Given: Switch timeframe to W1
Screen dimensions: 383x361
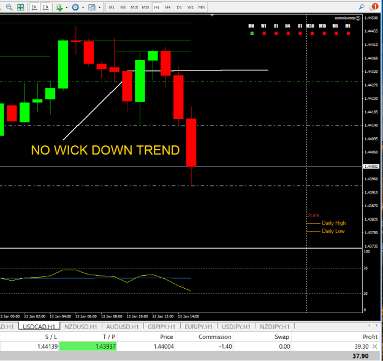Looking at the screenshot, I should [191, 7].
